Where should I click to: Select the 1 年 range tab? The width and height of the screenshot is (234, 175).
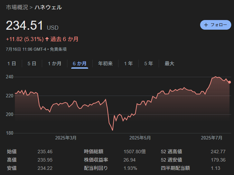coord(128,64)
